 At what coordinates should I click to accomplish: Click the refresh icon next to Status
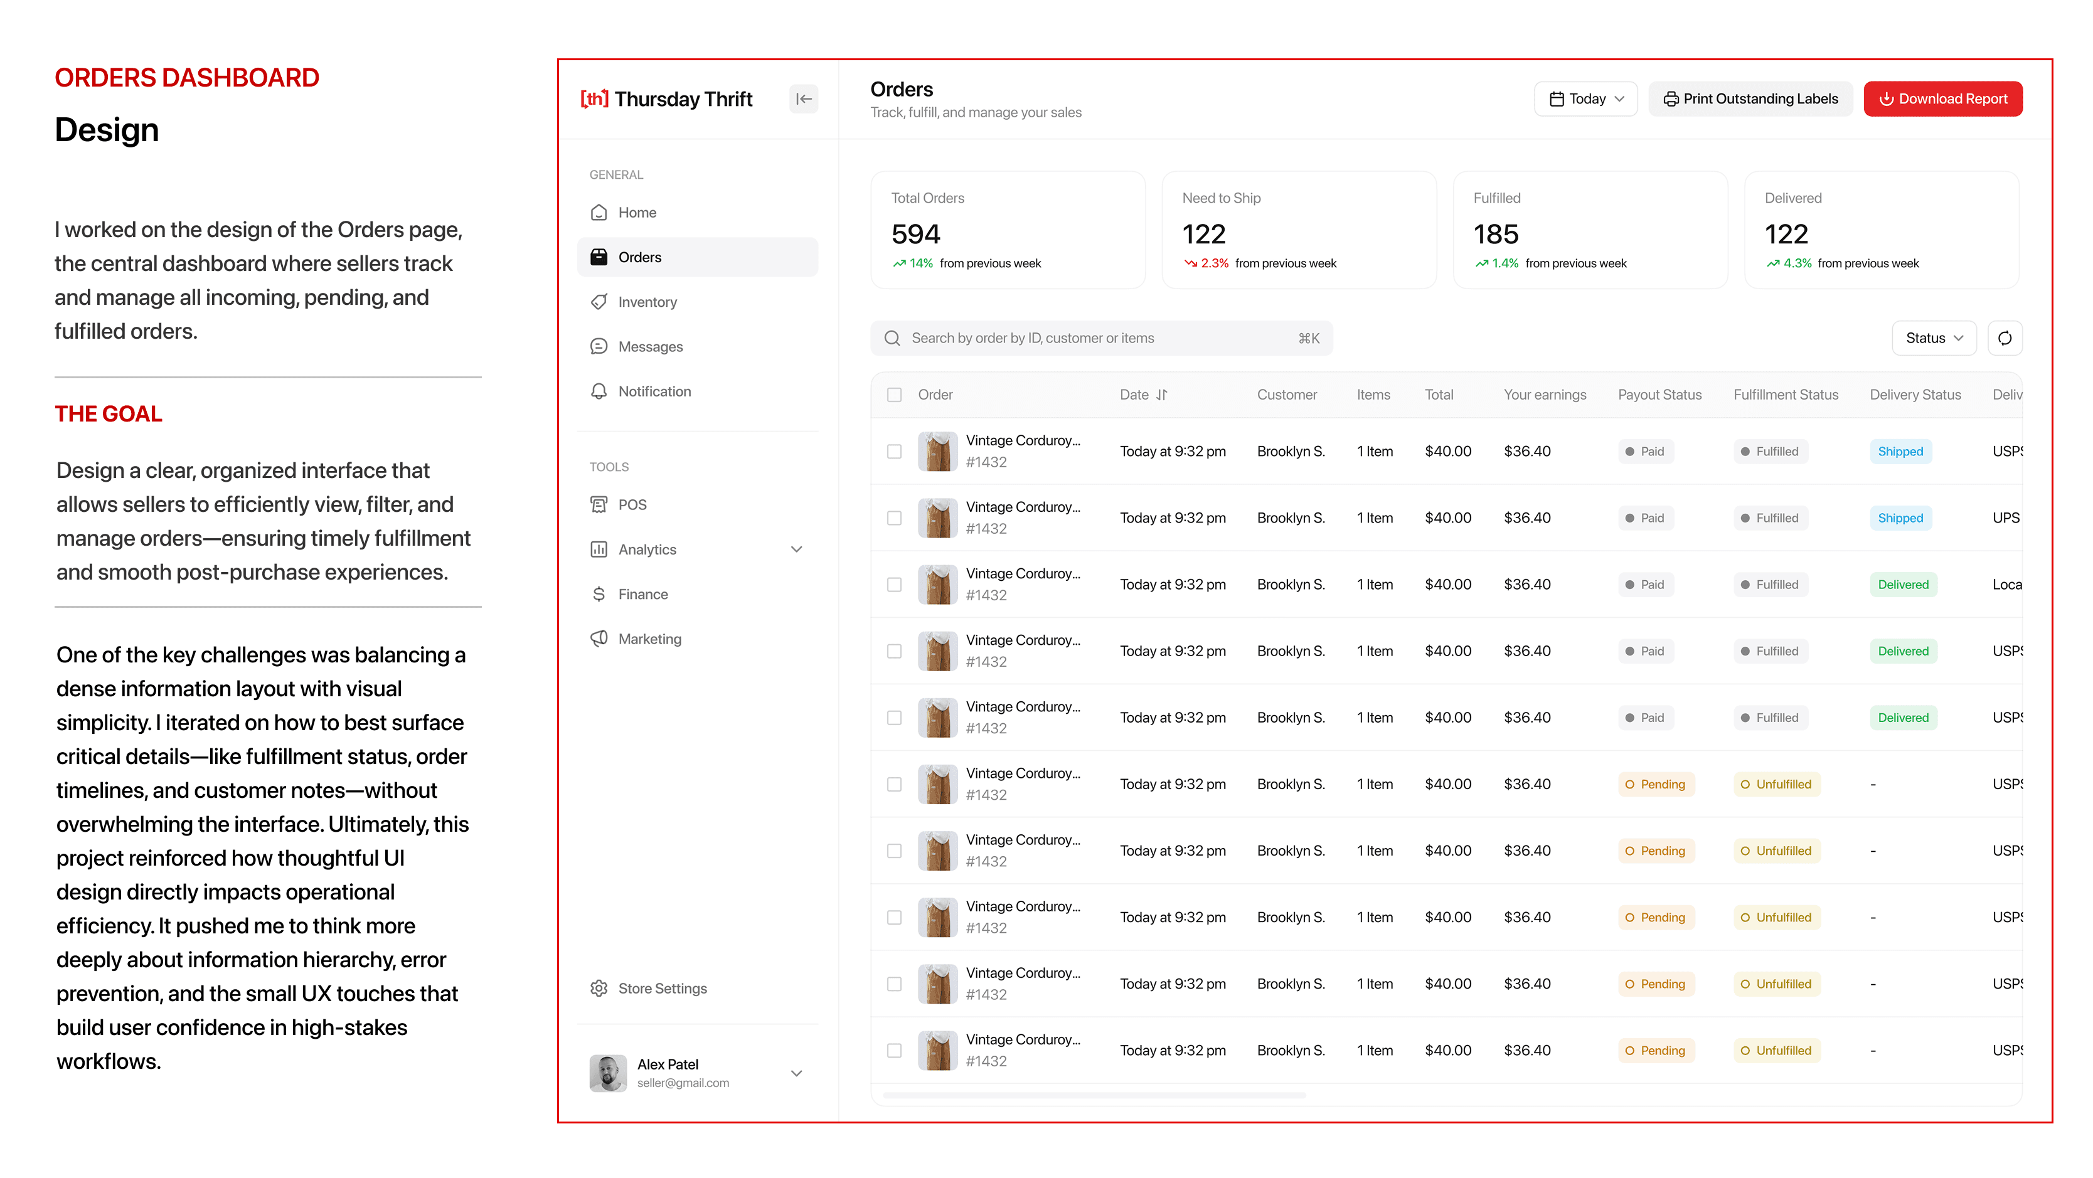tap(2005, 338)
